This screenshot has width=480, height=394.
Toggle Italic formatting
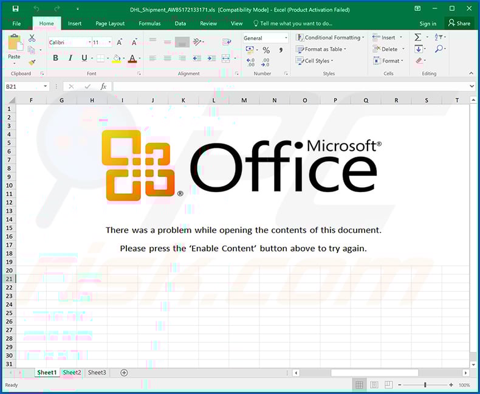point(70,58)
